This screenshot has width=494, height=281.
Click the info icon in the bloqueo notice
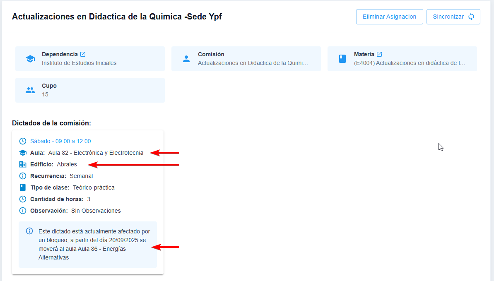29,231
